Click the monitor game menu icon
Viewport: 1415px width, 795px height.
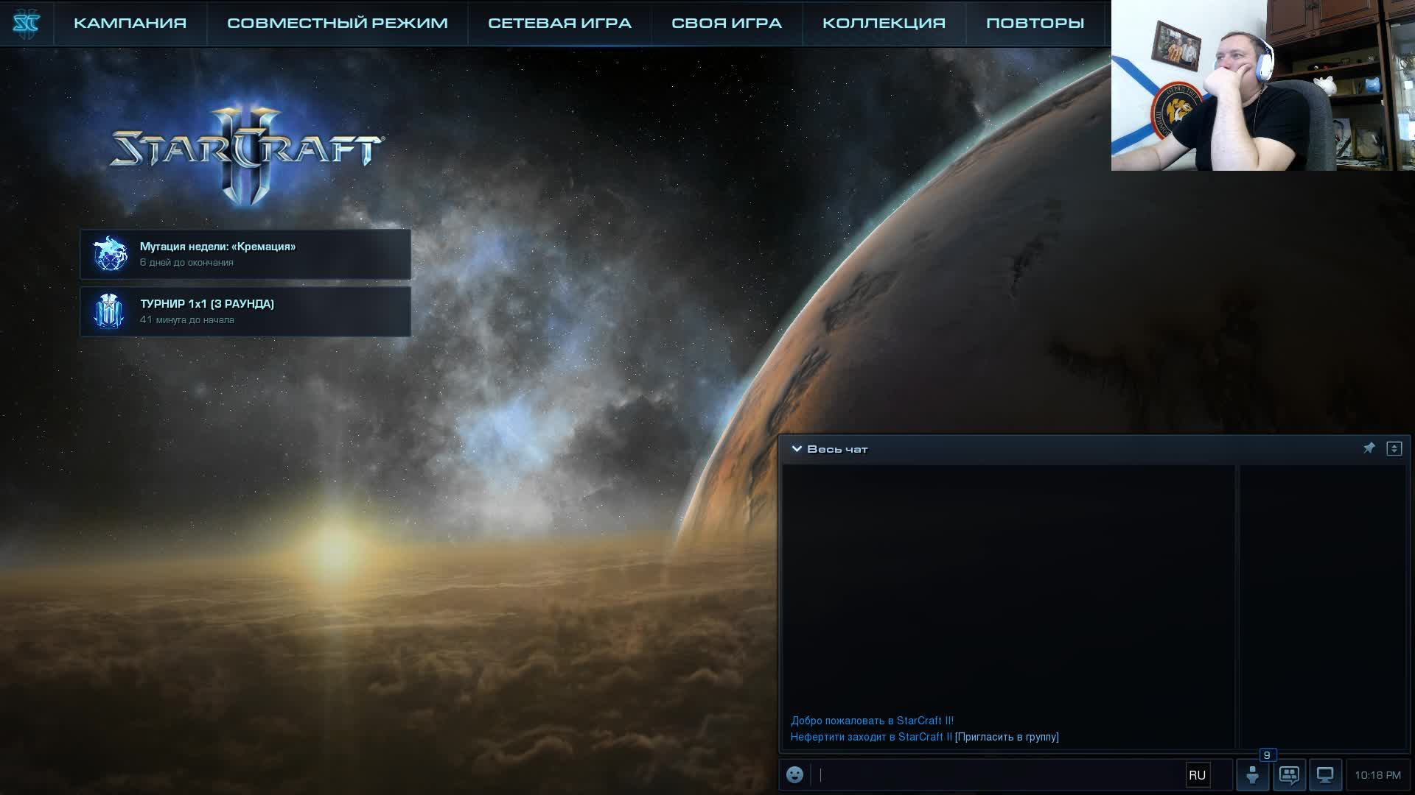click(1325, 774)
